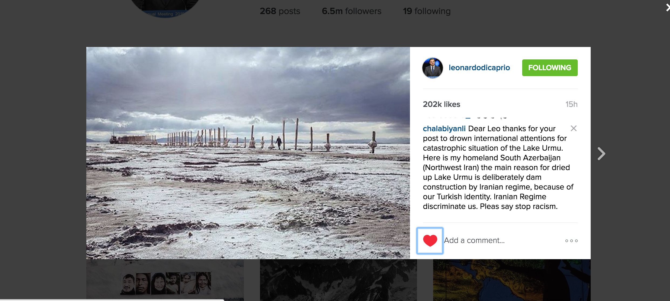
Task: Open the leonardodicaprio profile link
Action: [x=479, y=68]
